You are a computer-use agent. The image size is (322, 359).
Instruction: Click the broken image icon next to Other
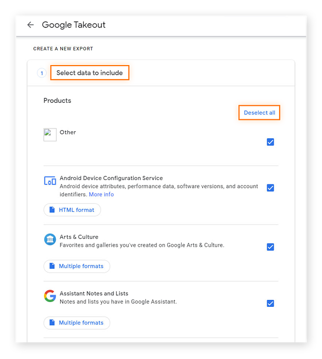(50, 134)
